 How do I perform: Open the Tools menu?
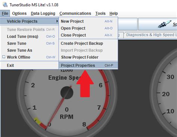100,13
